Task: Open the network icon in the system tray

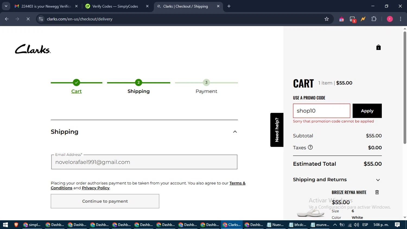Action: (350, 225)
